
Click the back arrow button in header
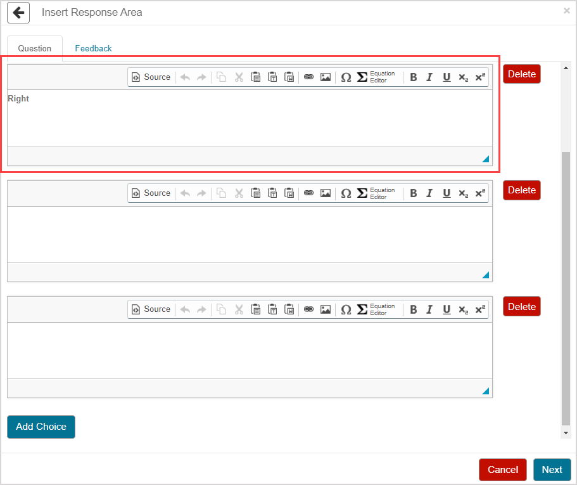(18, 12)
